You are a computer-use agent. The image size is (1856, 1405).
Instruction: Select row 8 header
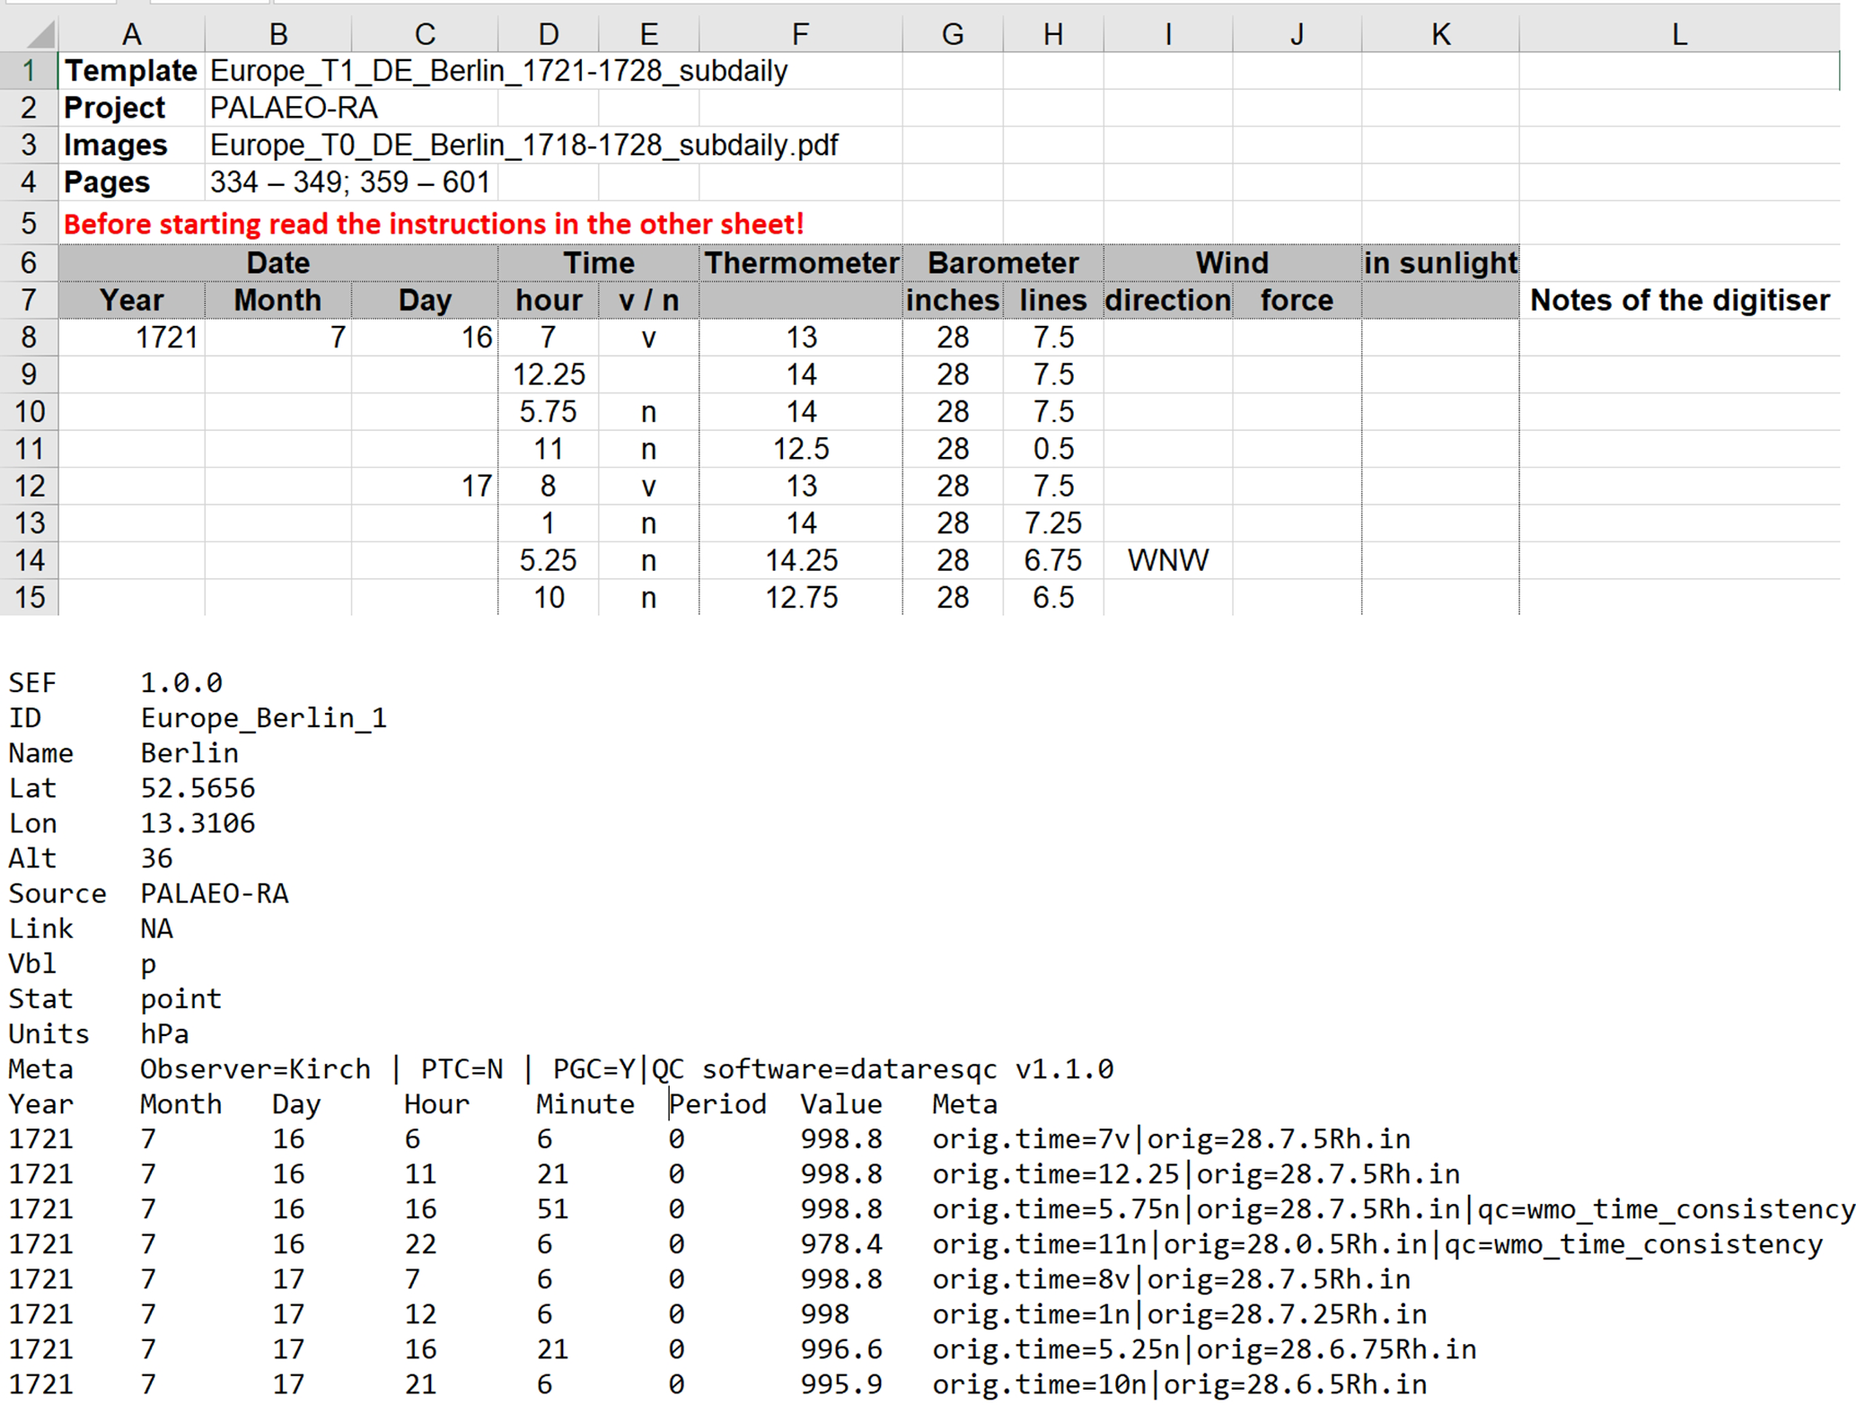29,338
